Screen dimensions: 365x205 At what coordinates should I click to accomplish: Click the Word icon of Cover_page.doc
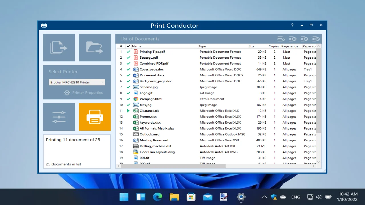(136, 69)
